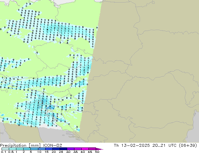Click the 'Precipitation [mm]' title text
Screen dimensions: 199x153
20,146
